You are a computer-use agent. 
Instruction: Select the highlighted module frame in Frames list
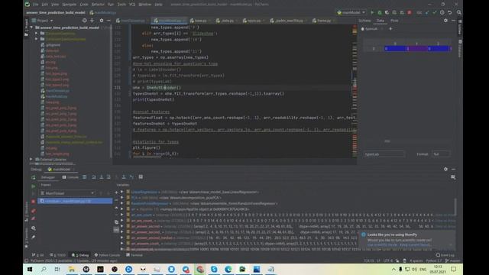[x=75, y=201]
